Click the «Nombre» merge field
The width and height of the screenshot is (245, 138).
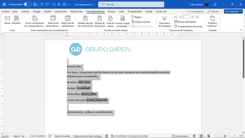pos(84,82)
